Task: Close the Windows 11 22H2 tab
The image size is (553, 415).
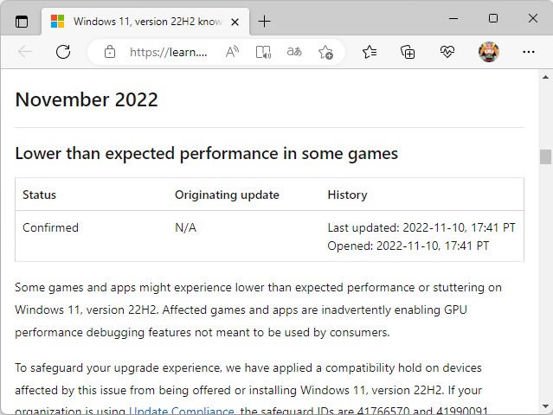Action: point(235,22)
